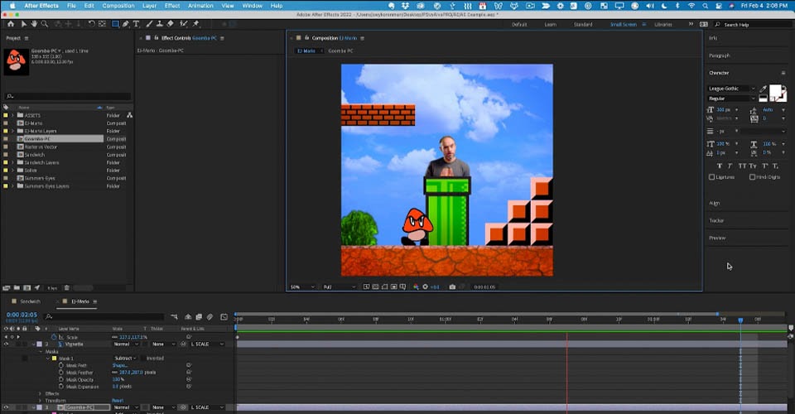Expand the Align panel

click(x=715, y=203)
